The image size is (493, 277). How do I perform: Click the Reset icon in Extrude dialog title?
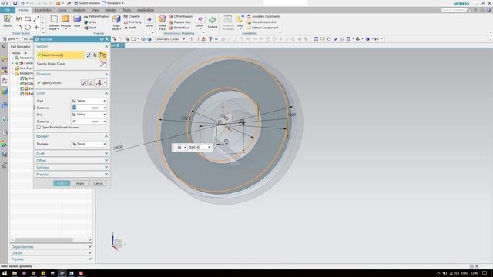click(x=102, y=39)
